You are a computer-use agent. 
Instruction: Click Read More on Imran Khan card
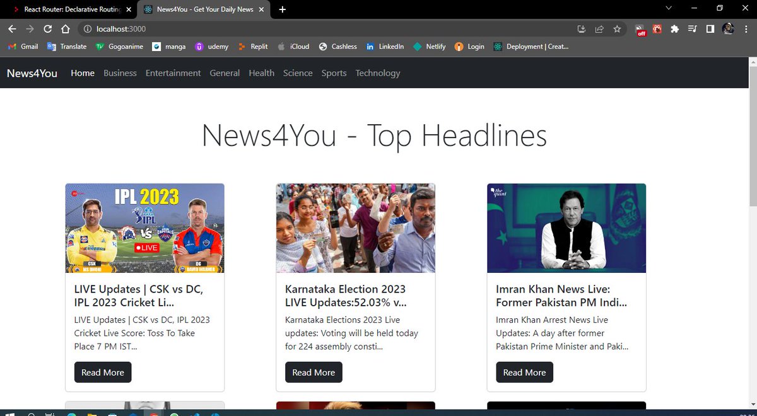pyautogui.click(x=525, y=373)
